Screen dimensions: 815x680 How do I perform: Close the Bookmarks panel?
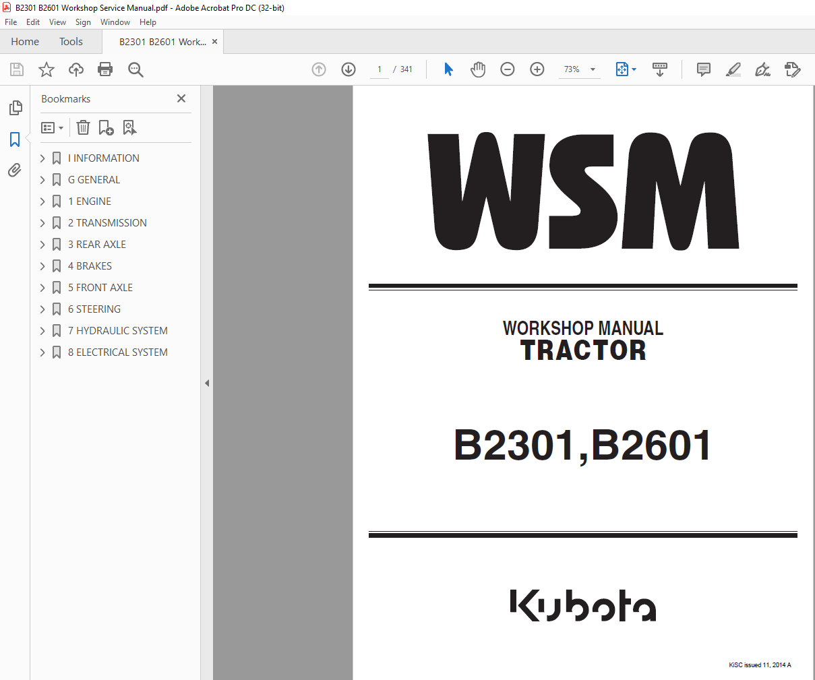181,98
